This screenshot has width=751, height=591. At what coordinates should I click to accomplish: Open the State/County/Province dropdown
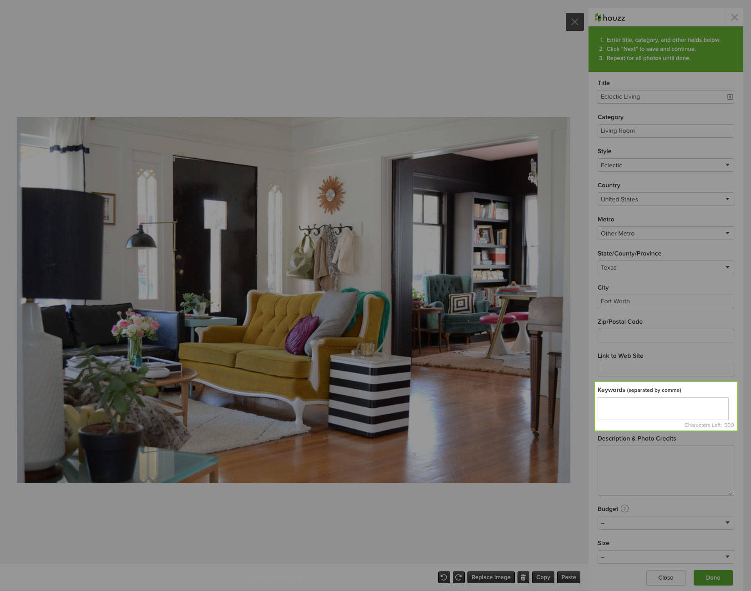click(x=665, y=267)
